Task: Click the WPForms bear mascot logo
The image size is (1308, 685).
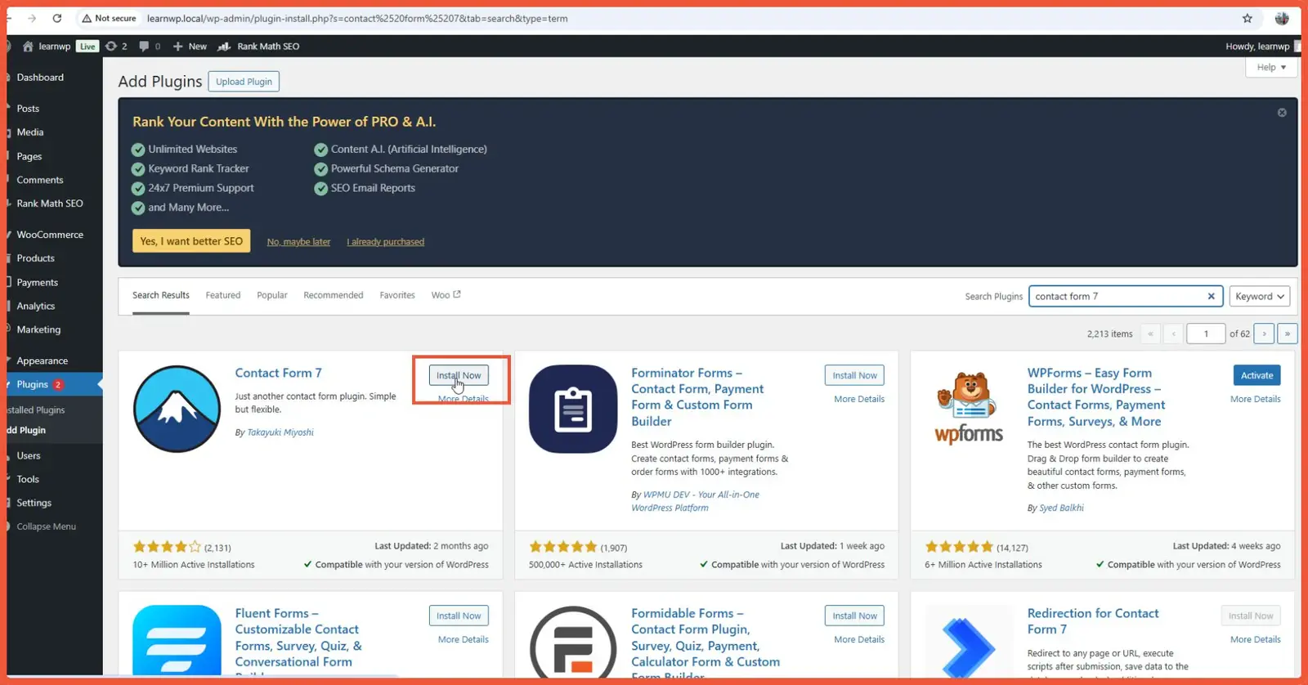Action: tap(969, 409)
